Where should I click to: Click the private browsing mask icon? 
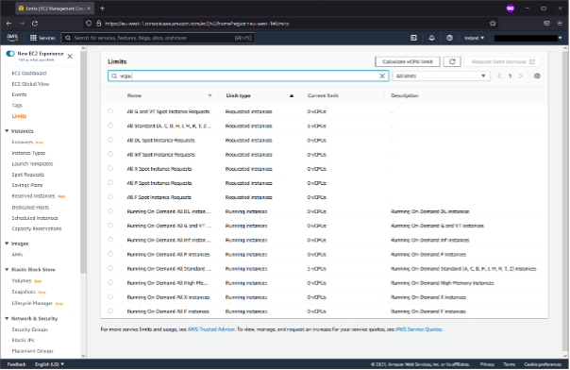[x=511, y=8]
